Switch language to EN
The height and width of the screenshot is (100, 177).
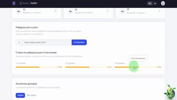[155, 4]
